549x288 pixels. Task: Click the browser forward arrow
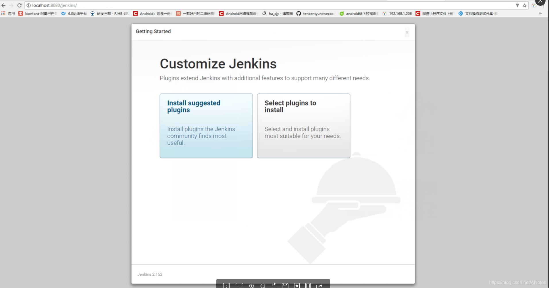pyautogui.click(x=11, y=5)
